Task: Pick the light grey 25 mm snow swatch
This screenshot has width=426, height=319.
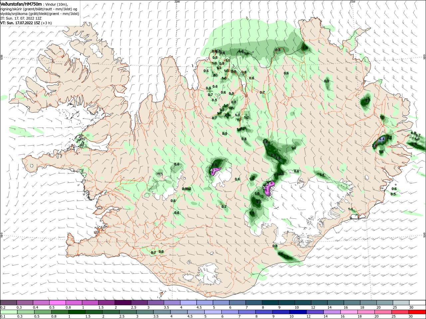Action: 401,303
